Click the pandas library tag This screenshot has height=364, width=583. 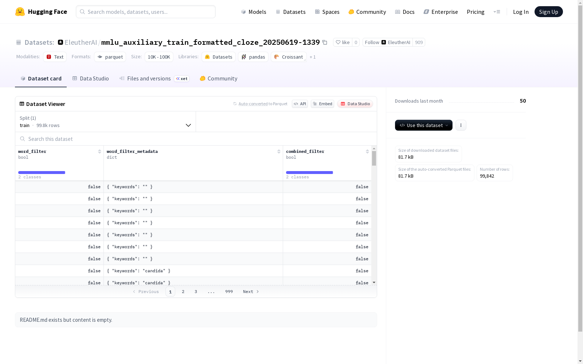click(x=253, y=57)
